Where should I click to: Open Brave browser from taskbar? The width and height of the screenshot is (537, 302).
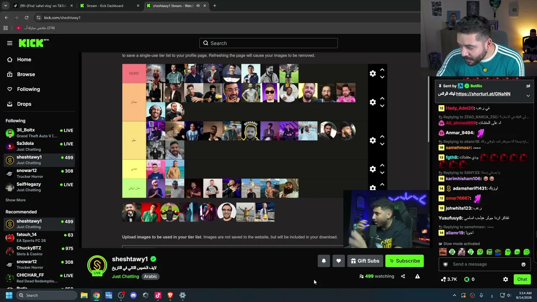(x=170, y=295)
